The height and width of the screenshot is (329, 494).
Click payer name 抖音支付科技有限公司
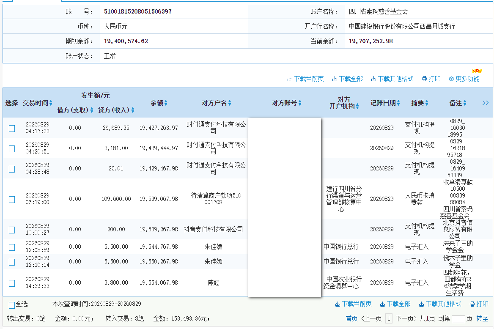point(213,230)
